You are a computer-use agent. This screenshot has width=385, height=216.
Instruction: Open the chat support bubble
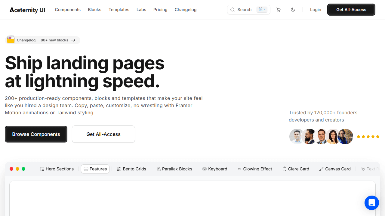pos(372,203)
